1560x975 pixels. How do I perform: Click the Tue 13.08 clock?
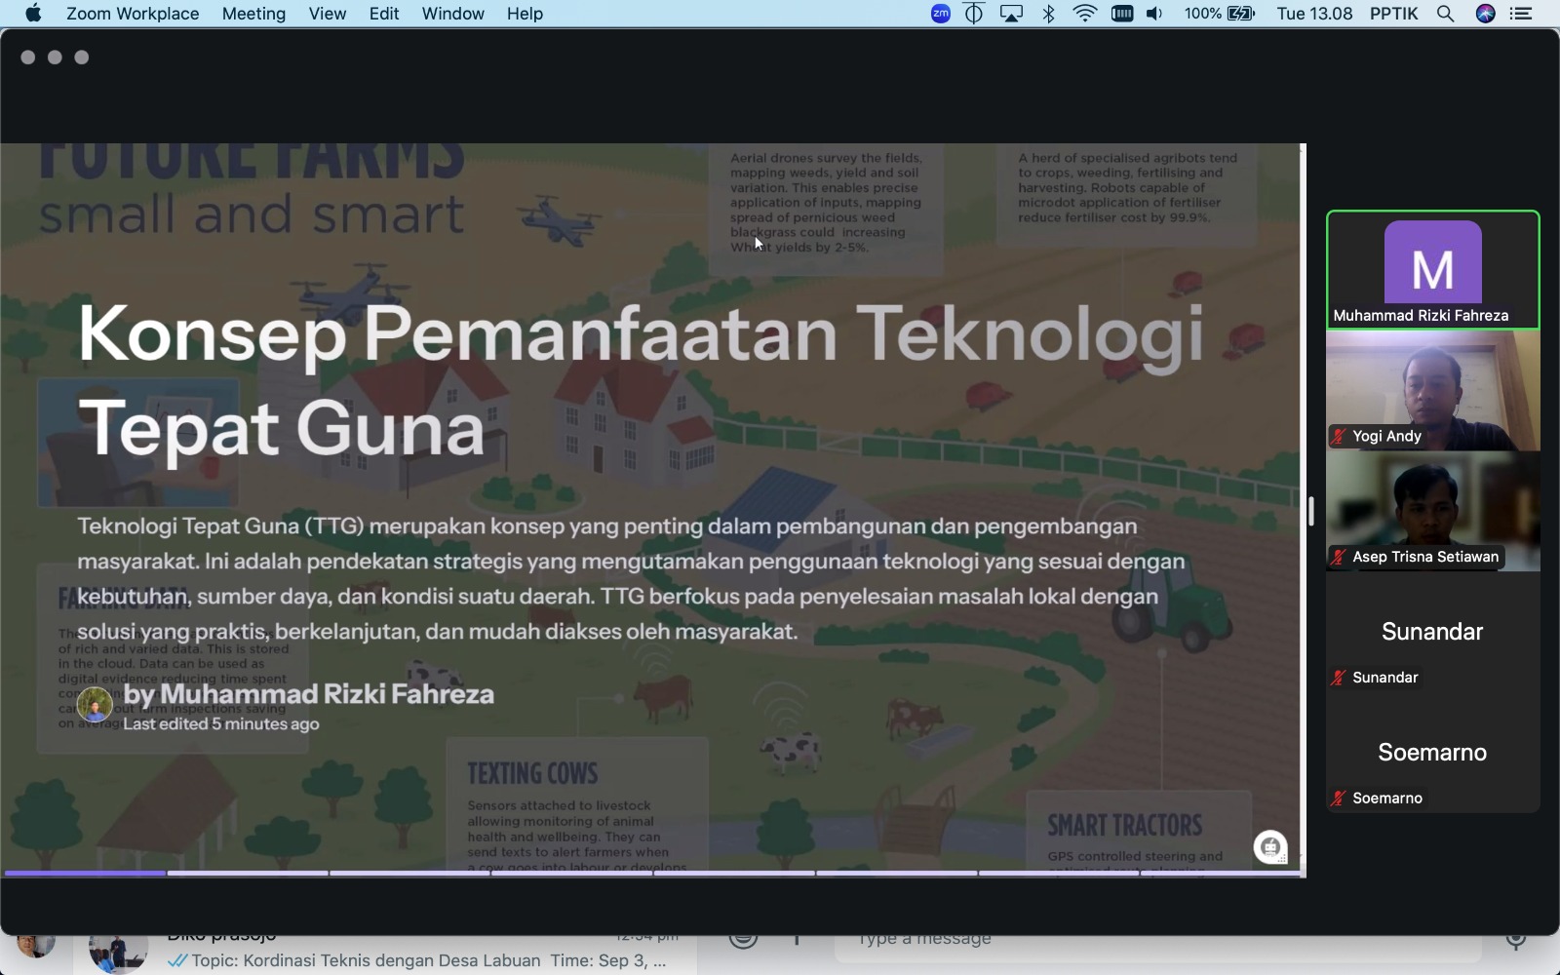[x=1314, y=14]
